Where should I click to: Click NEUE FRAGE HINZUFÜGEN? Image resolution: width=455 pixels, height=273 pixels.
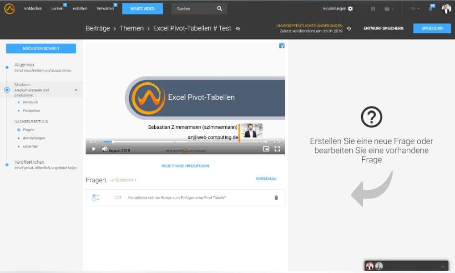click(185, 166)
